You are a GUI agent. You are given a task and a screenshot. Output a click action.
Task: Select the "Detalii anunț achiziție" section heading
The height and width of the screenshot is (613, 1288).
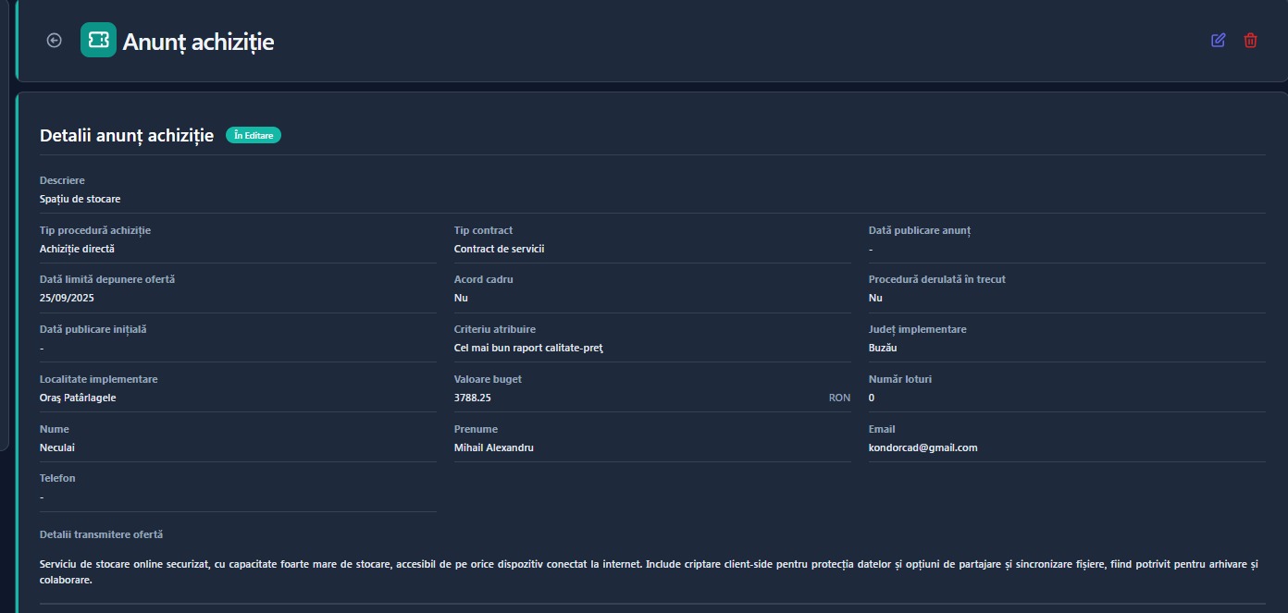(127, 136)
